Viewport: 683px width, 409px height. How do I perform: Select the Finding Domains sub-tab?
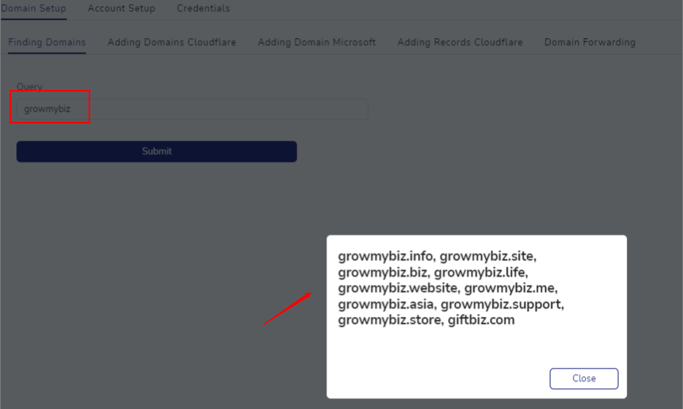tap(47, 43)
